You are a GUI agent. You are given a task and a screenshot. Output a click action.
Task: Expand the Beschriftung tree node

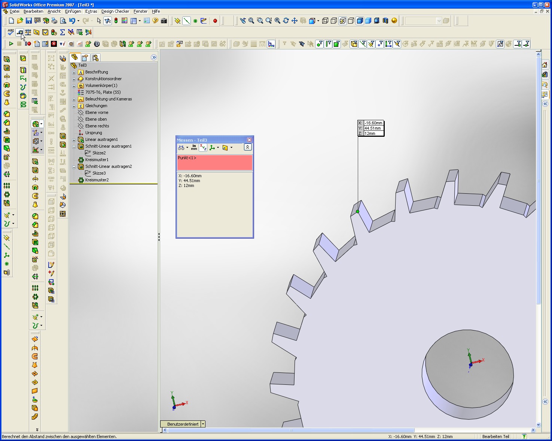[x=74, y=72]
